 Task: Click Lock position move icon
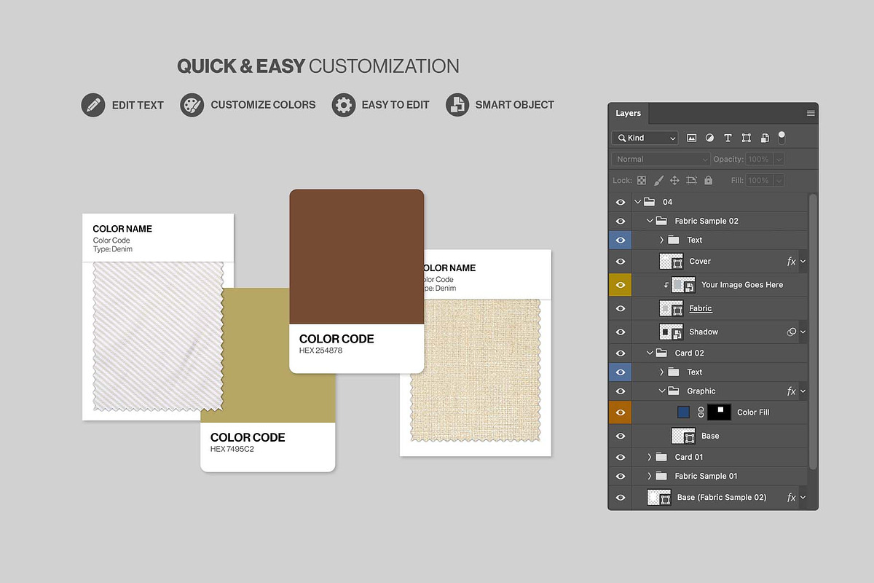[x=674, y=180]
